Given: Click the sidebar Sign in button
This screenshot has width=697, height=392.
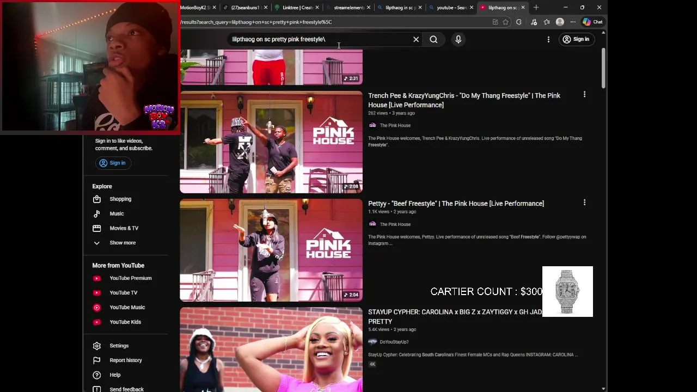Looking at the screenshot, I should (112, 163).
